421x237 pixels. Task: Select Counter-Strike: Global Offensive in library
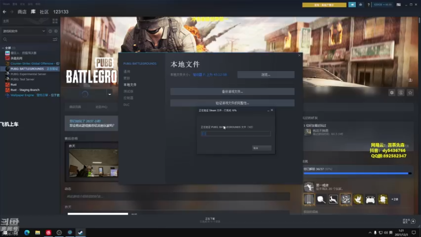pos(33,64)
